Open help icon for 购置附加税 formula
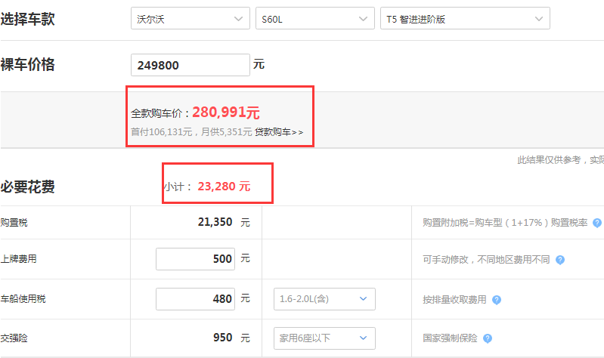The width and height of the screenshot is (604, 358). [597, 223]
